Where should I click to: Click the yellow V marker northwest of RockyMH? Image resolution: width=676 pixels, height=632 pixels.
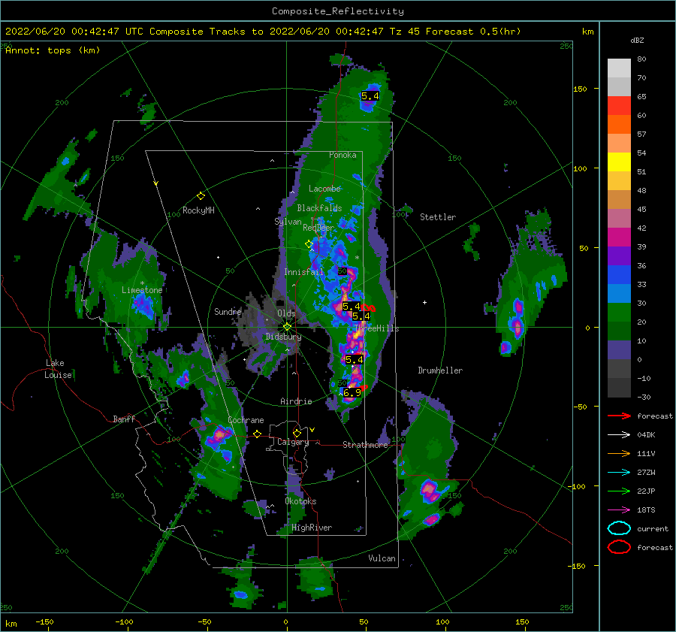155,183
